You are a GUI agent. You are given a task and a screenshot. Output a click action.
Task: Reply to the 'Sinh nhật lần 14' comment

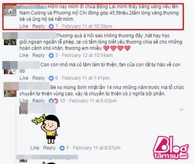[x=38, y=101]
